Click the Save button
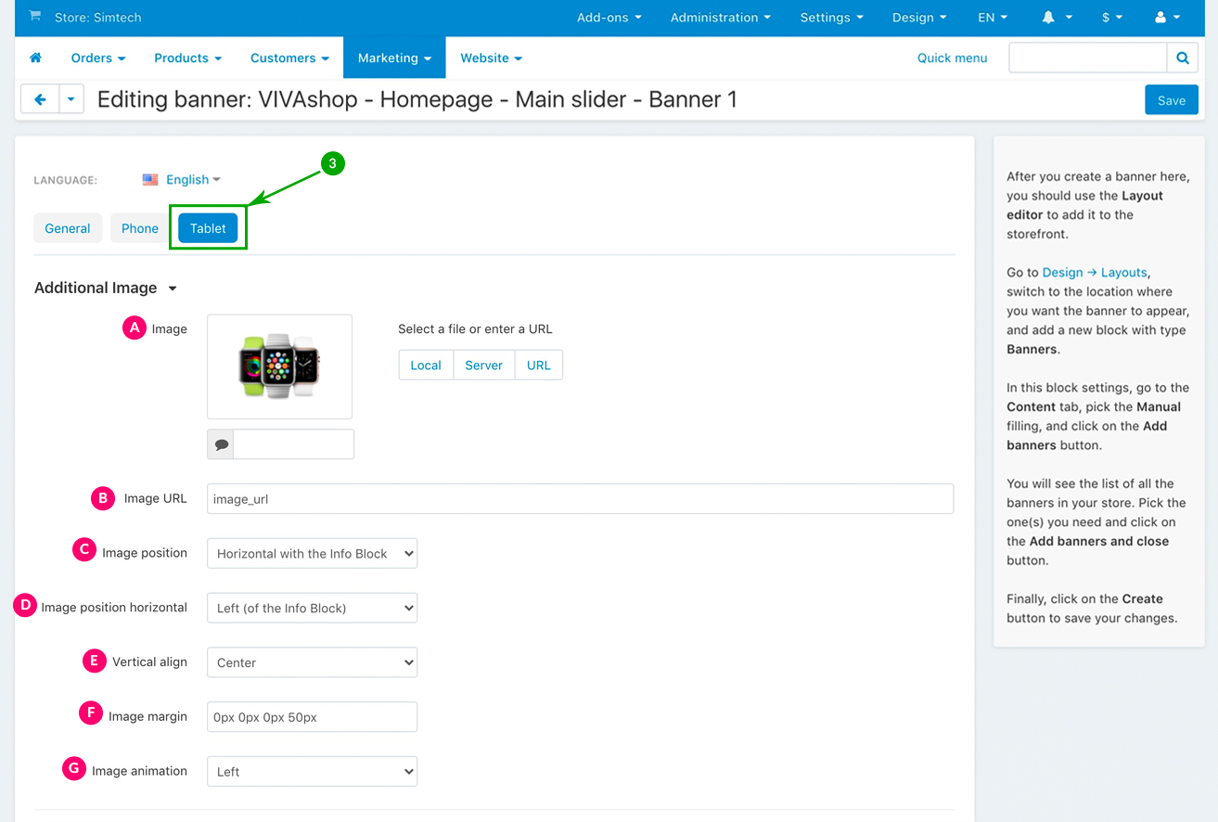 point(1171,100)
